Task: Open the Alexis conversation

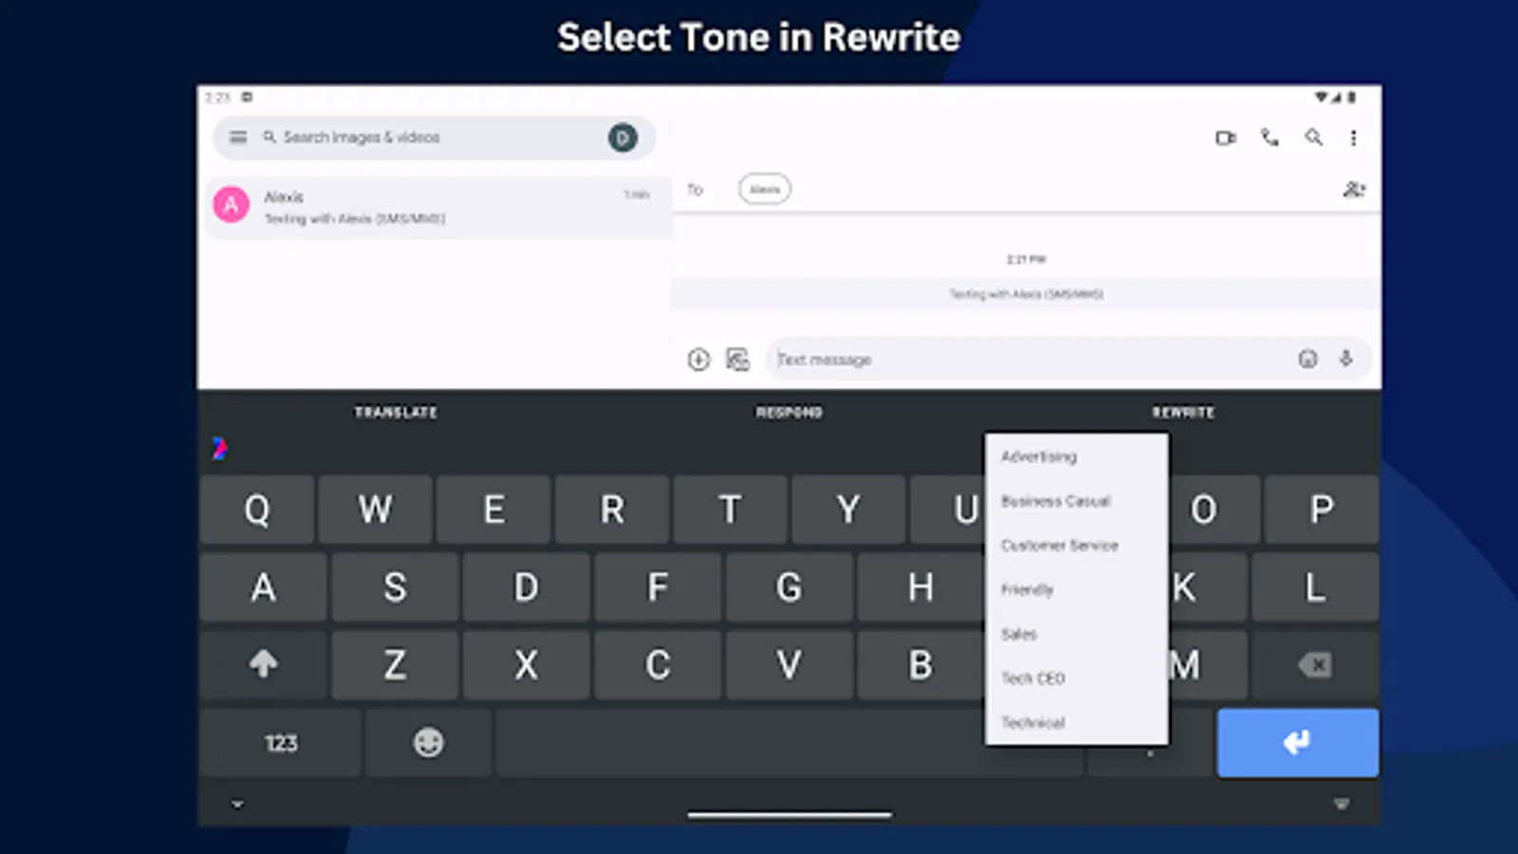Action: pos(437,208)
